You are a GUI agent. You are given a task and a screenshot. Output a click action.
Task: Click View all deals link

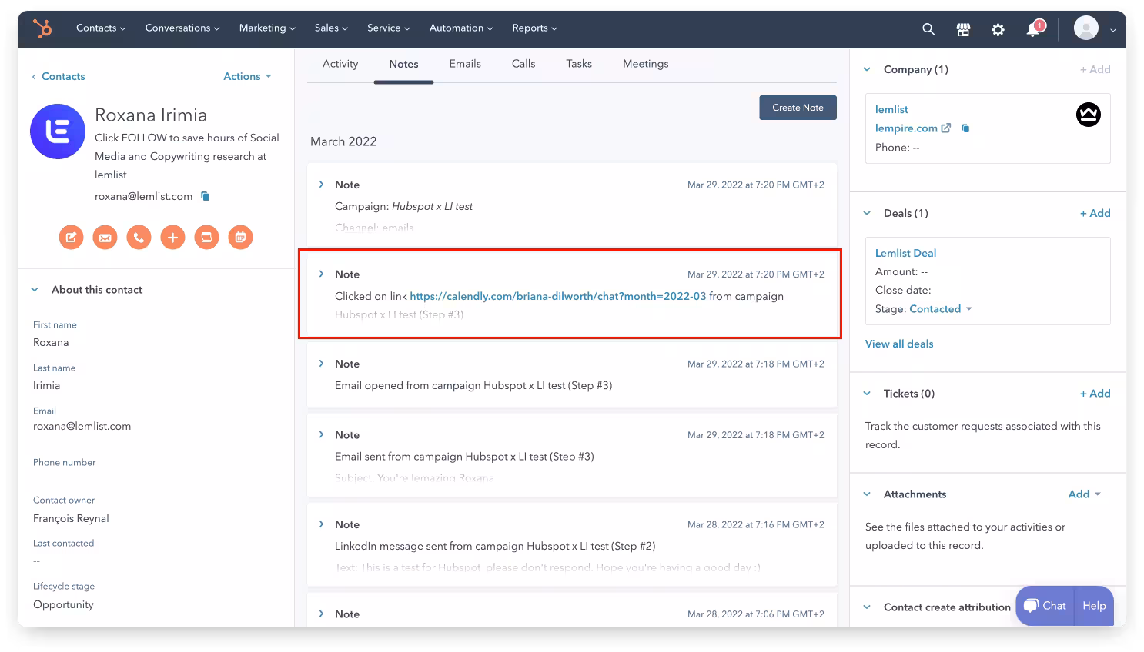pos(899,344)
